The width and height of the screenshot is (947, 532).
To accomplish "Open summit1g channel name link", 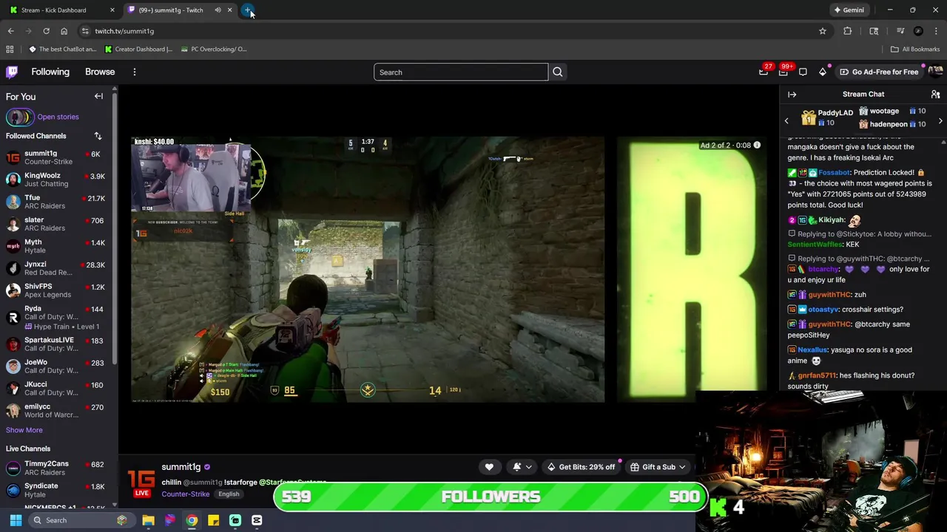I will pyautogui.click(x=181, y=467).
